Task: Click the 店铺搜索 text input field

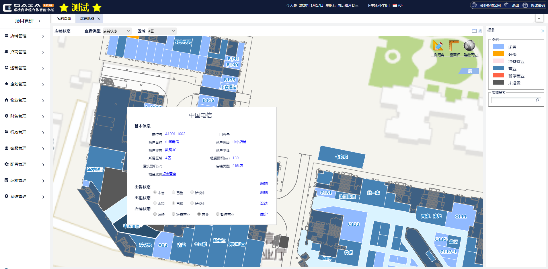Action: (512, 100)
